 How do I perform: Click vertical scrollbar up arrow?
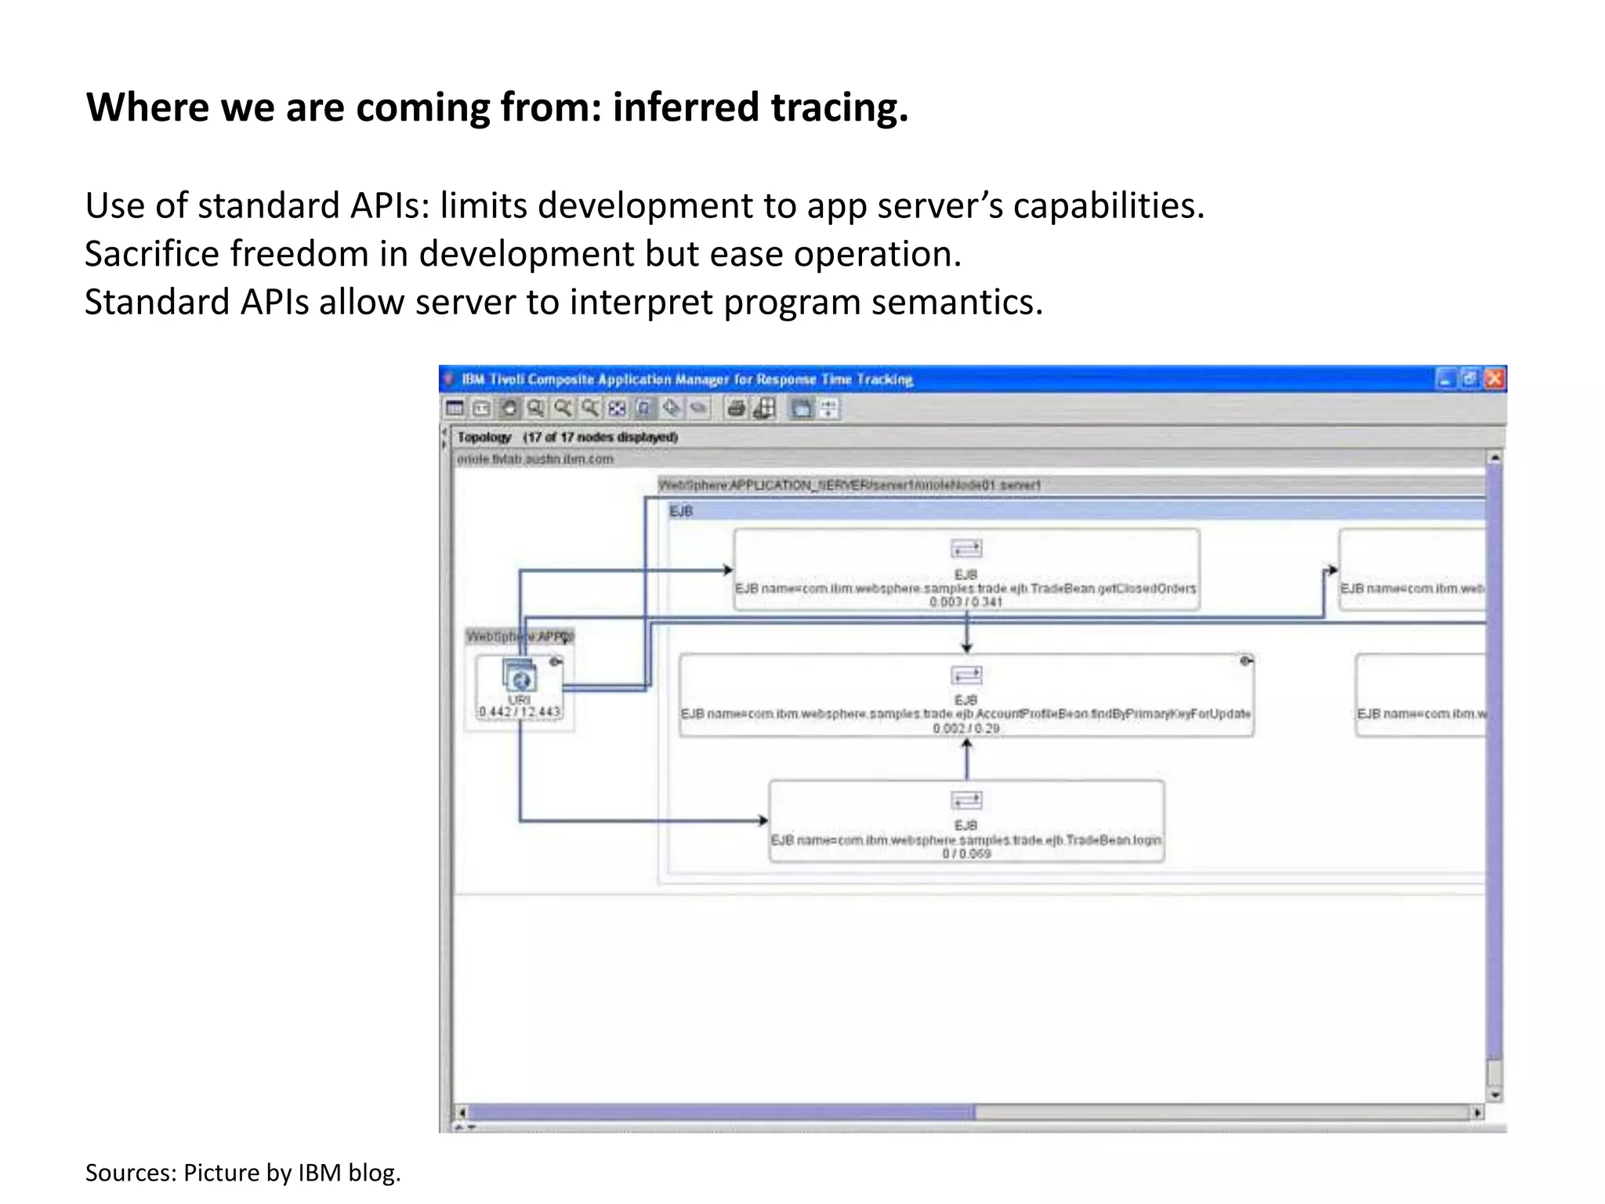click(x=1495, y=458)
